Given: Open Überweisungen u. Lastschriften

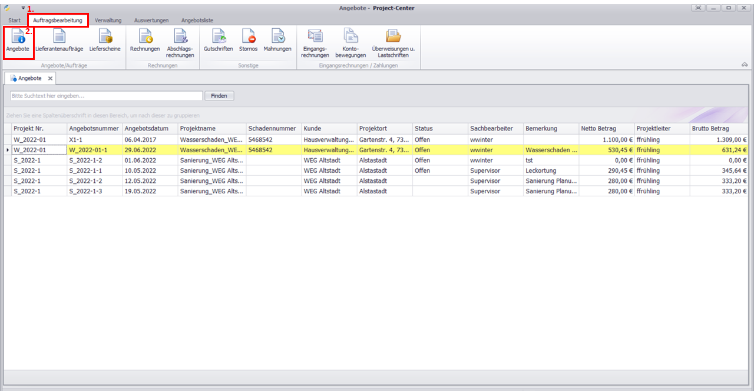Looking at the screenshot, I should click(x=393, y=42).
